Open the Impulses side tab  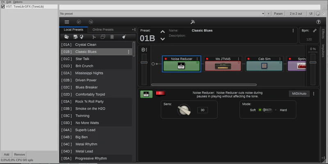(x=323, y=51)
